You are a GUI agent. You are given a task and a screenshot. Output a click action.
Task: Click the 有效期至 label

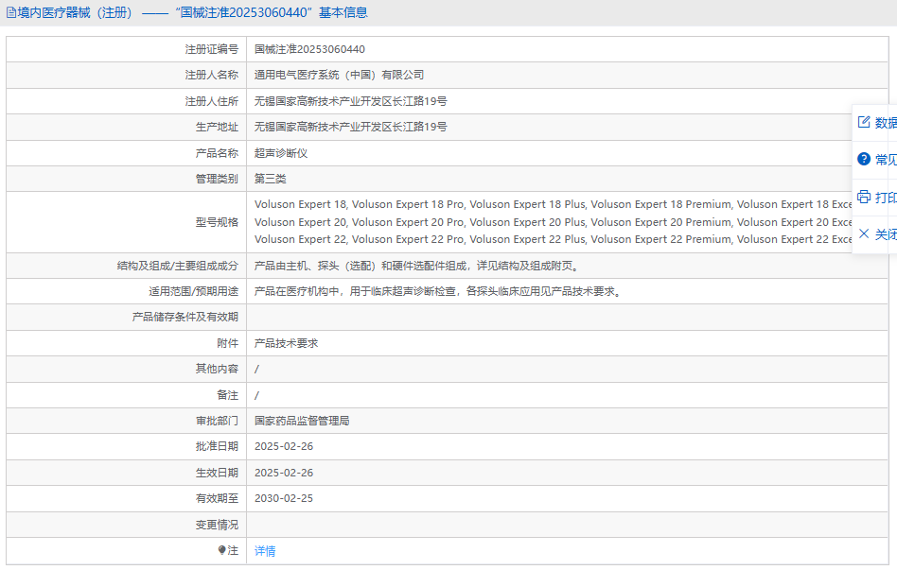click(217, 498)
